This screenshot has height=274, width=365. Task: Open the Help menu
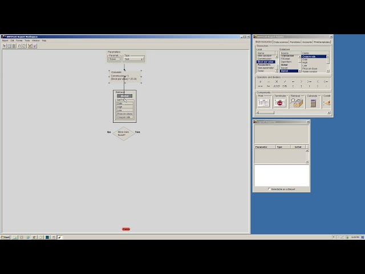pyautogui.click(x=44, y=41)
